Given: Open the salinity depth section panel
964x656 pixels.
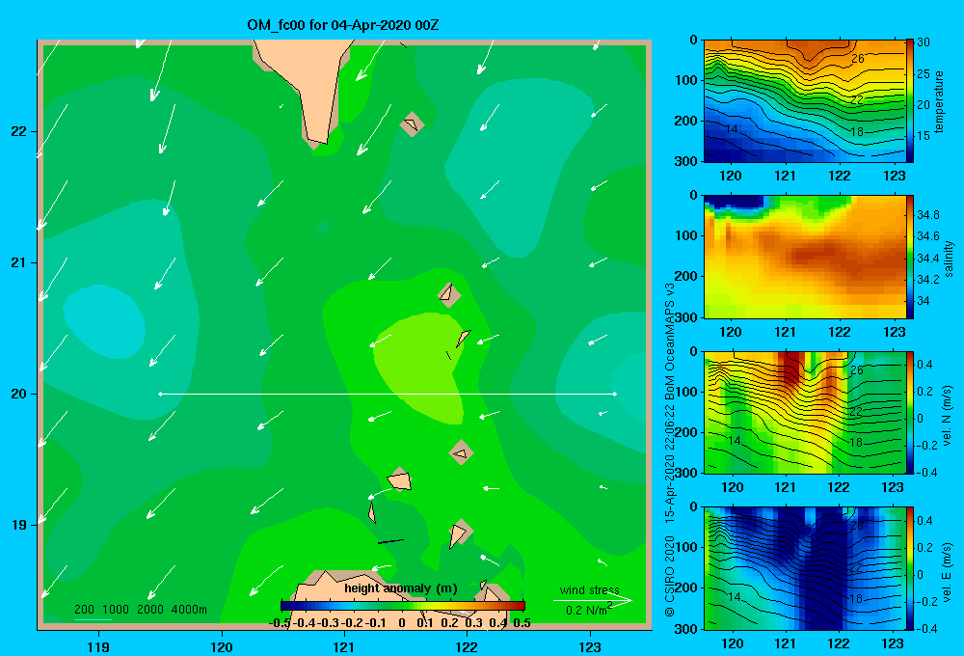Looking at the screenshot, I should click(804, 258).
